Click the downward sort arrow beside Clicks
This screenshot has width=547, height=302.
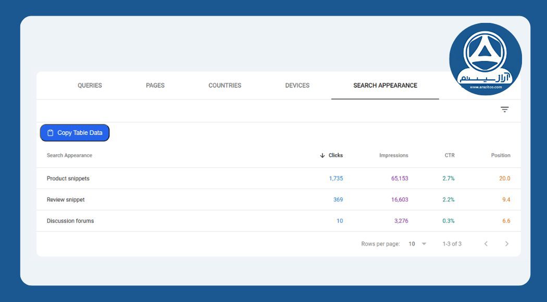(x=322, y=155)
